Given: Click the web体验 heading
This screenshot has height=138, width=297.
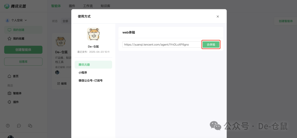Looking at the screenshot, I should tap(129, 33).
